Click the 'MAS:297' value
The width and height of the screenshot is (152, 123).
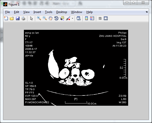[31, 99]
